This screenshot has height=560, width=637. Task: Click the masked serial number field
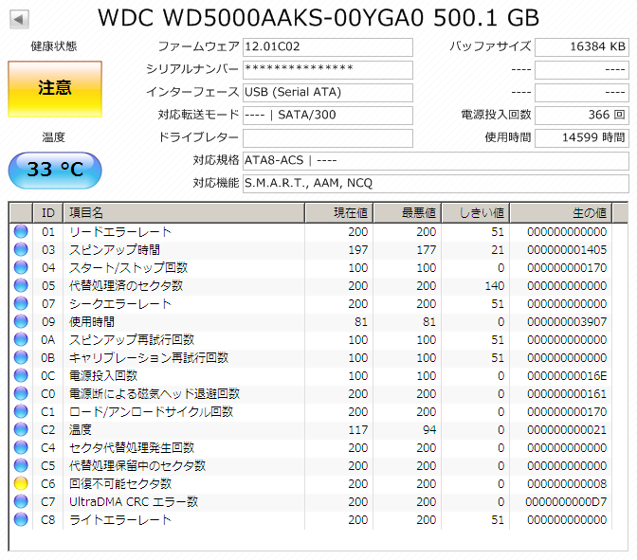pos(328,70)
